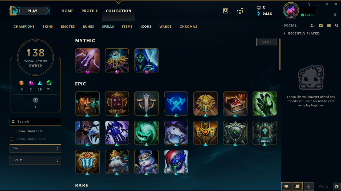Select the 2014 season summoner icon

tap(265, 133)
